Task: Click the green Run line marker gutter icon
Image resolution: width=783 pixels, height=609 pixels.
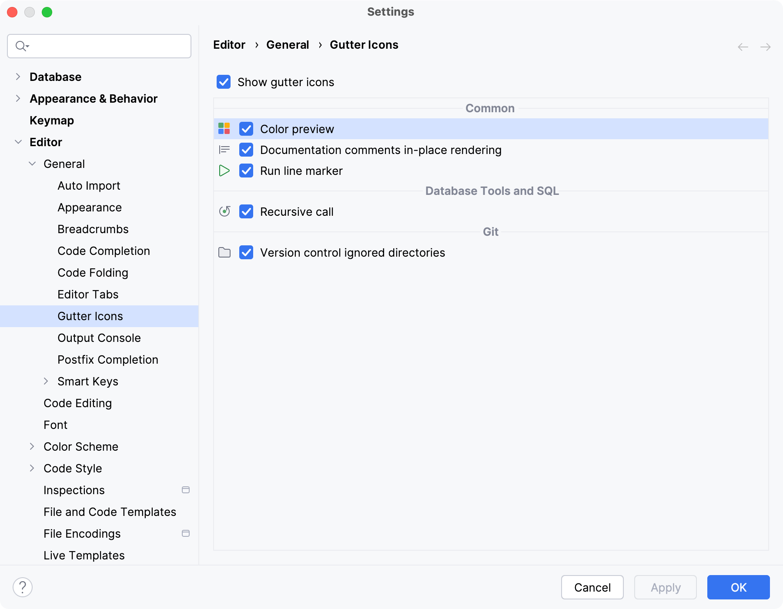Action: pos(224,171)
